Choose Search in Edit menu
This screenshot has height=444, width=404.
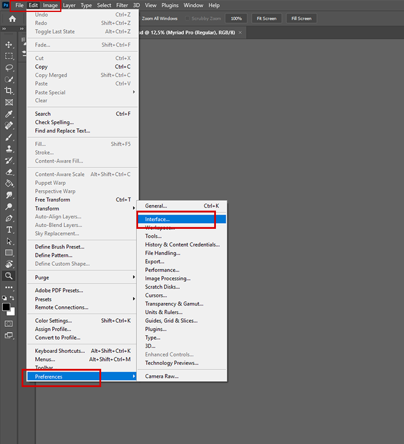82,114
